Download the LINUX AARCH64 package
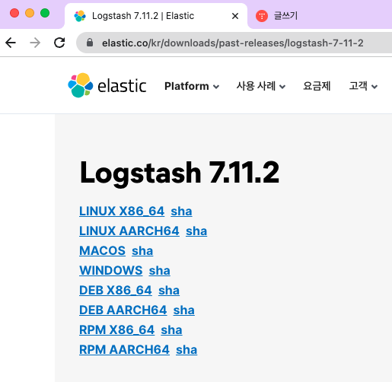This screenshot has width=392, height=382. click(x=129, y=231)
